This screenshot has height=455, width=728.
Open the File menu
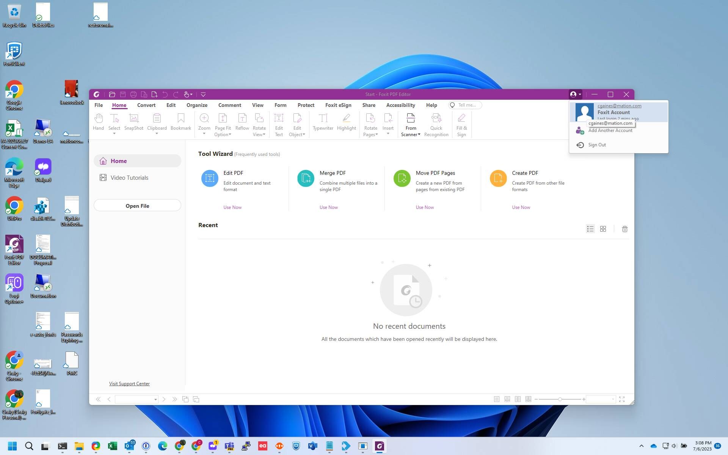[99, 105]
